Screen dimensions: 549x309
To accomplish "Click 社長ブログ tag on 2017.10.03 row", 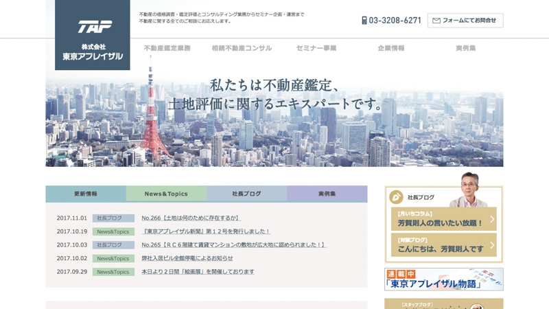I will pyautogui.click(x=113, y=245).
